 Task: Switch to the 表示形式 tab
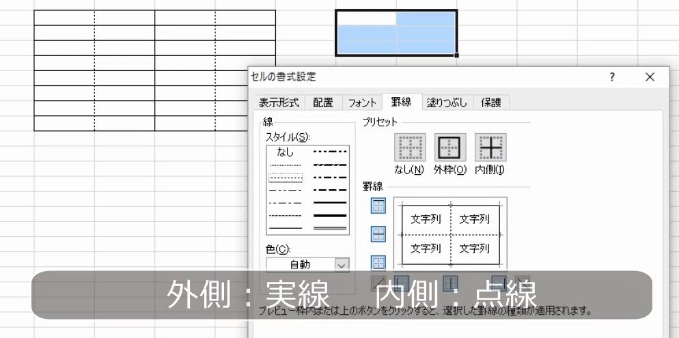point(279,102)
